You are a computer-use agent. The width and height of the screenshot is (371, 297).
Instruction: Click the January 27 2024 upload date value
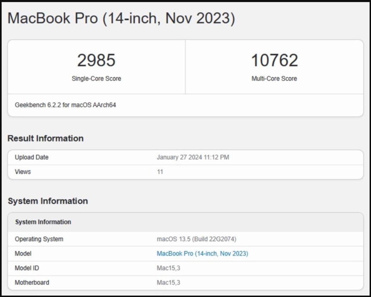coord(193,157)
